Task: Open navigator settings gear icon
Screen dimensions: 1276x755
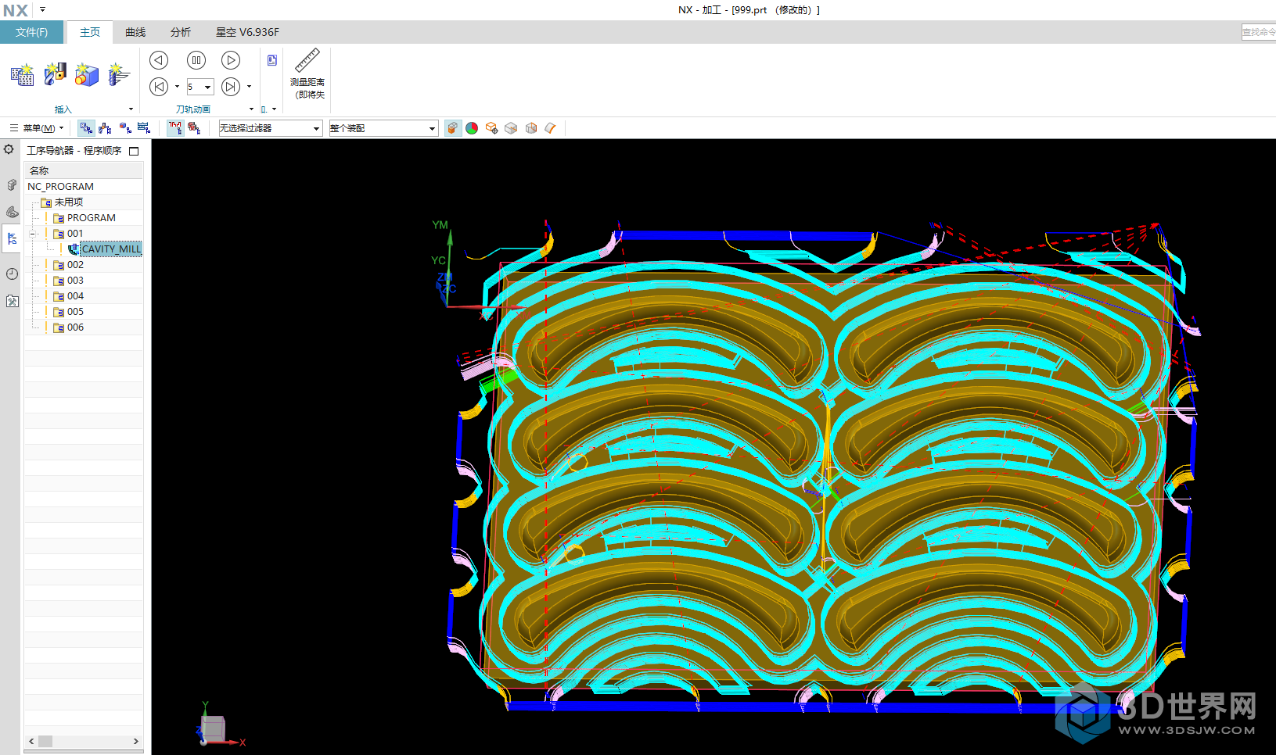Action: [9, 149]
